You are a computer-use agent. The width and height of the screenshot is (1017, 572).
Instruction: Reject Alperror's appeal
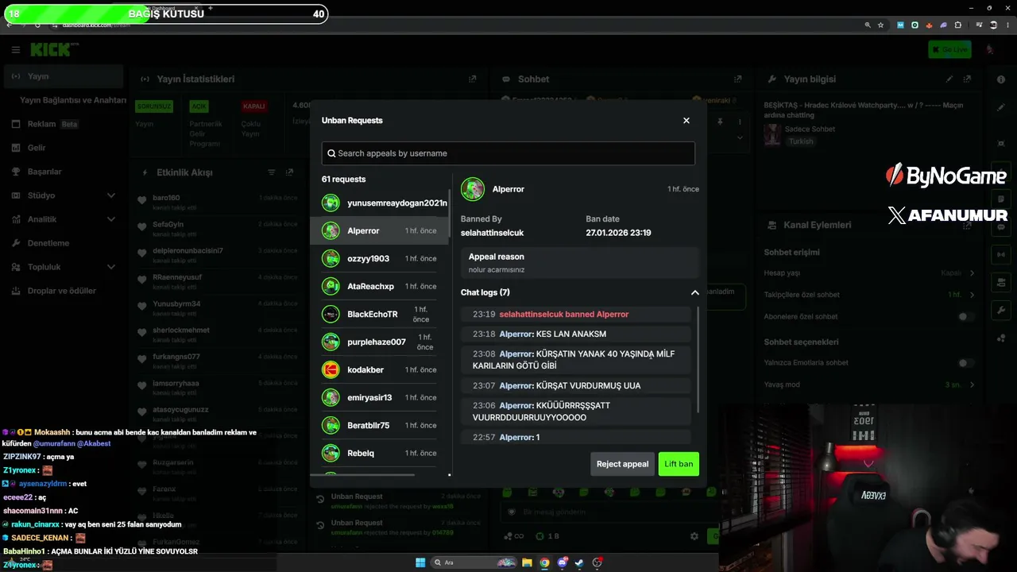coord(622,464)
